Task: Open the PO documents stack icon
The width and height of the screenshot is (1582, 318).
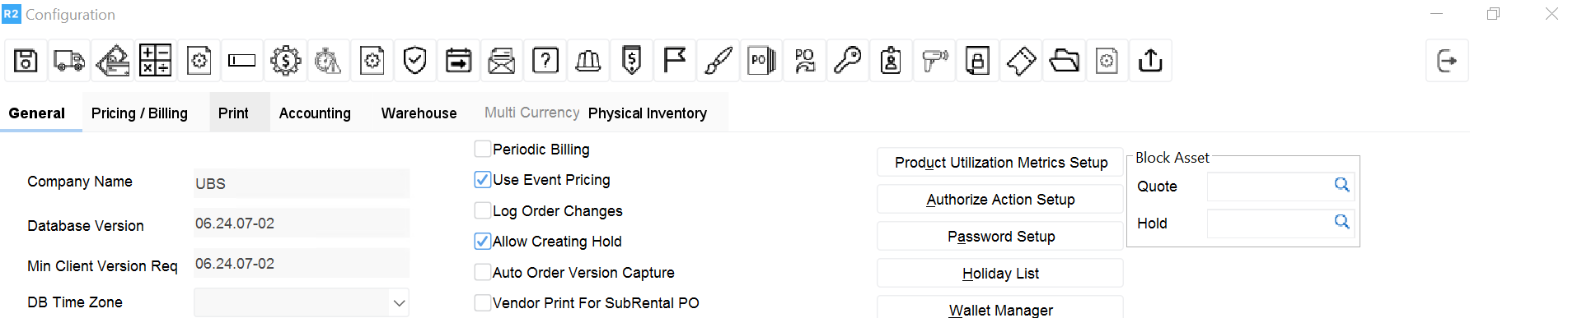Action: tap(761, 61)
